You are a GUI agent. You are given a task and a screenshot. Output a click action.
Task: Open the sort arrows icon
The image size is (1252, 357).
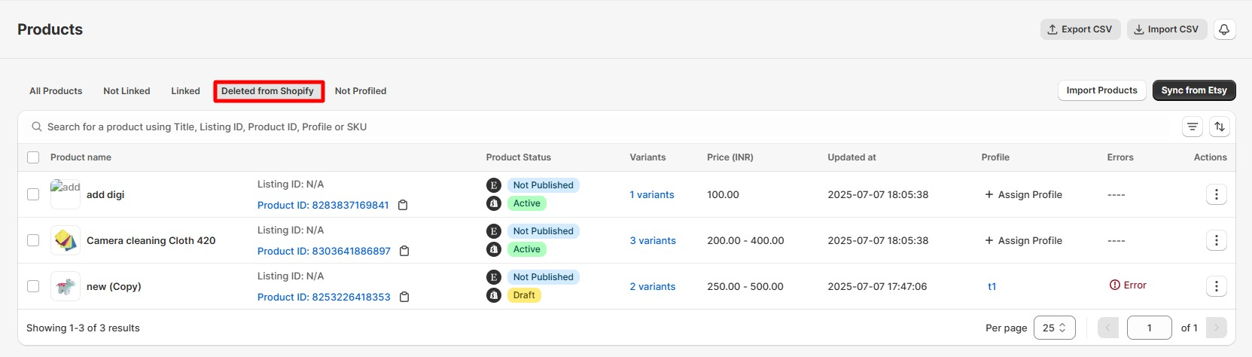click(x=1220, y=127)
